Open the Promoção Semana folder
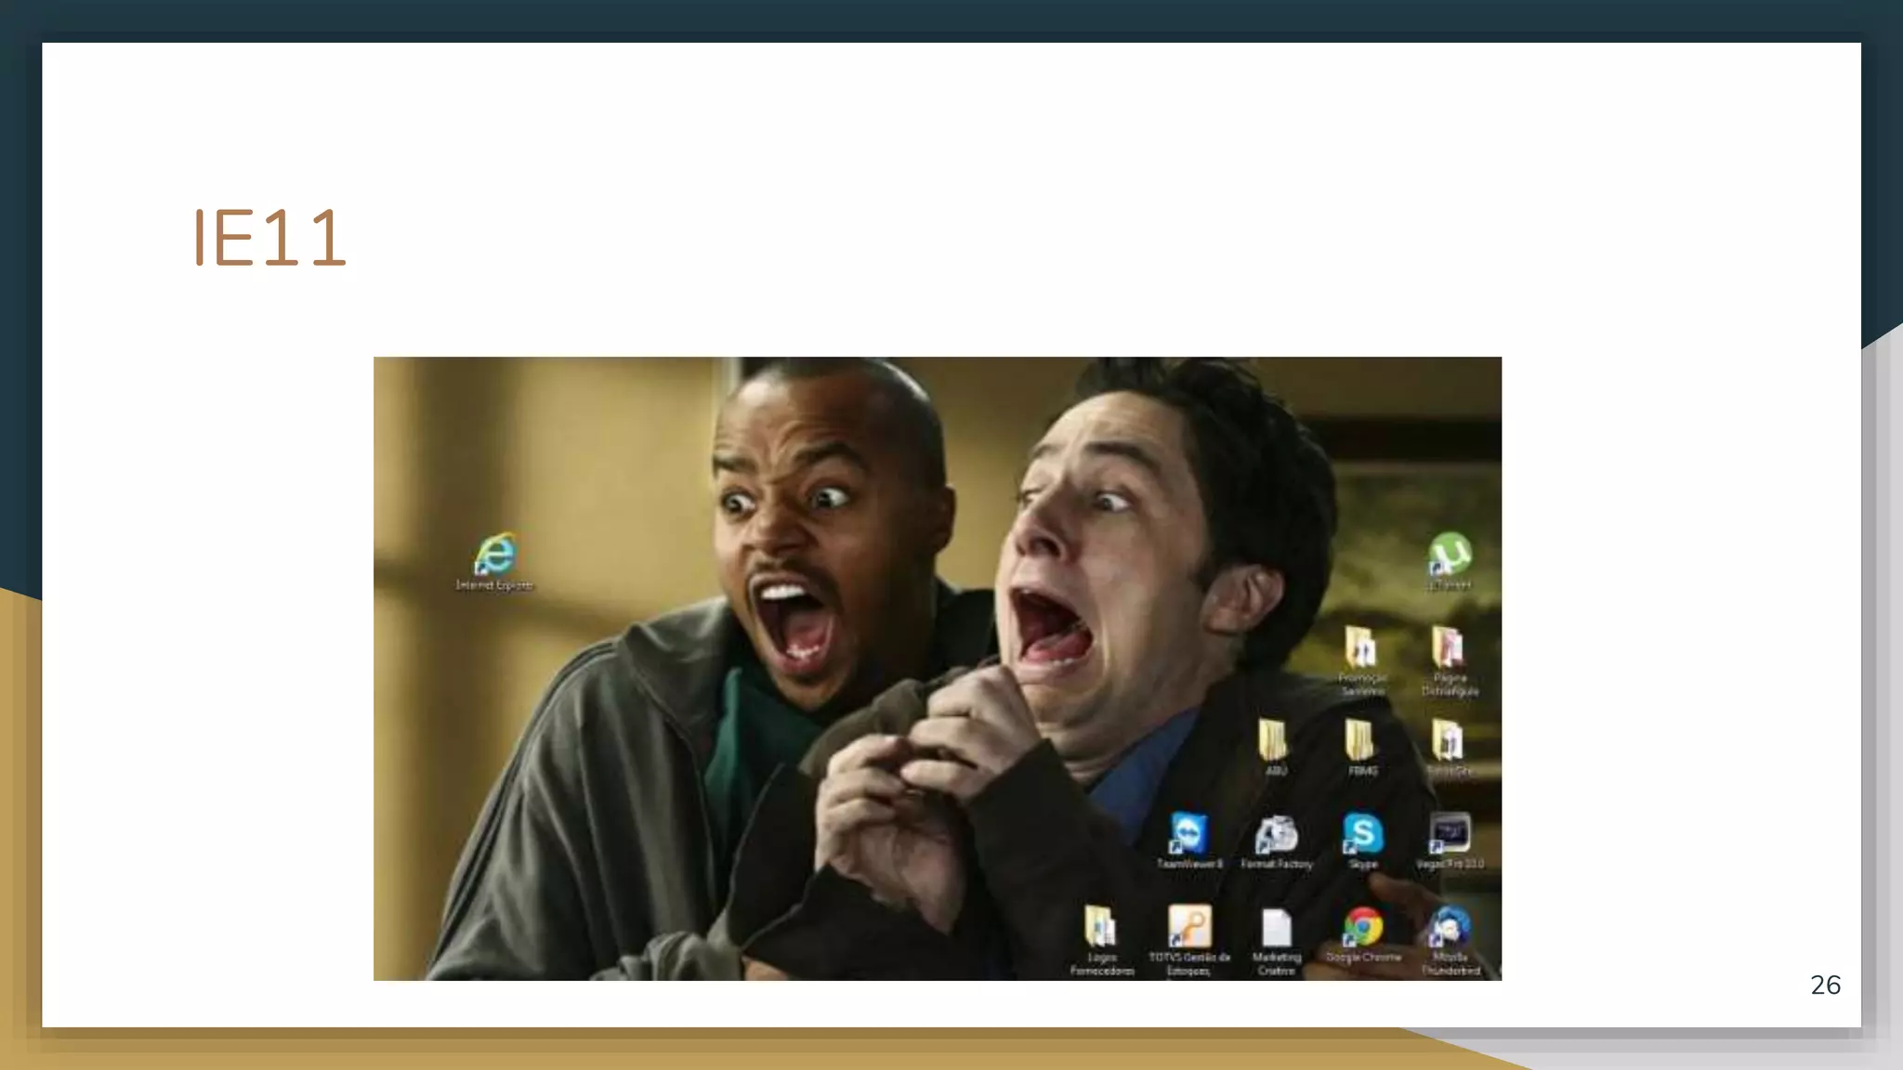The image size is (1903, 1070). click(1361, 648)
